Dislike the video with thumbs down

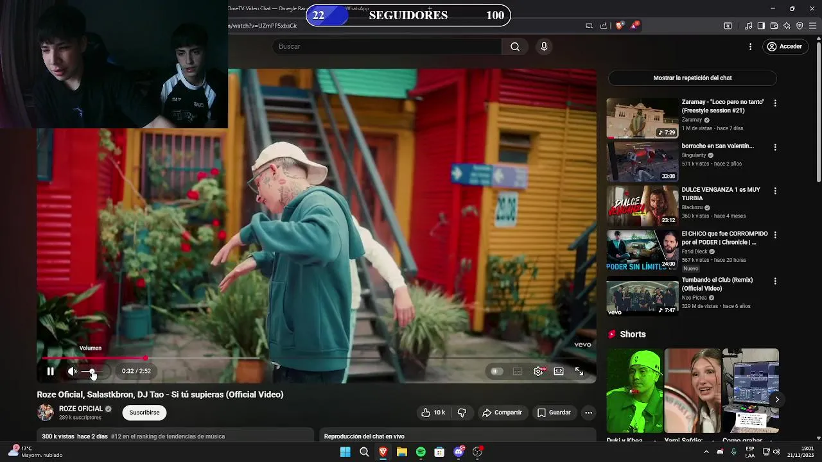[462, 413]
